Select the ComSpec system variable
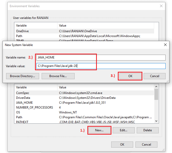Screen dimensions: 172x153 pyautogui.click(x=85, y=93)
